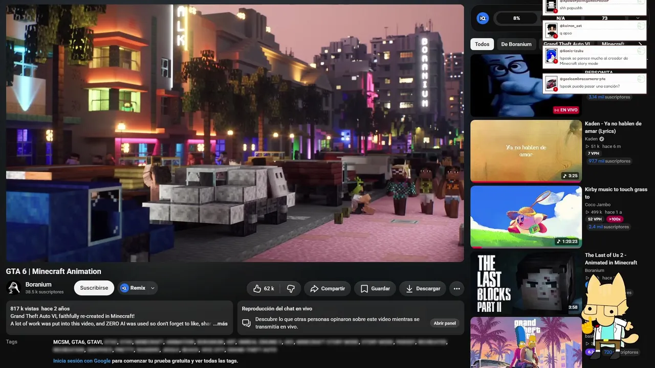Select the 'Todos' filter chip

click(482, 44)
